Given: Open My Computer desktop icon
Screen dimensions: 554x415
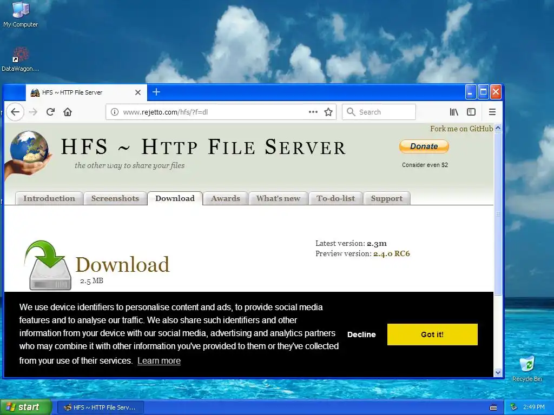Looking at the screenshot, I should click(x=21, y=15).
